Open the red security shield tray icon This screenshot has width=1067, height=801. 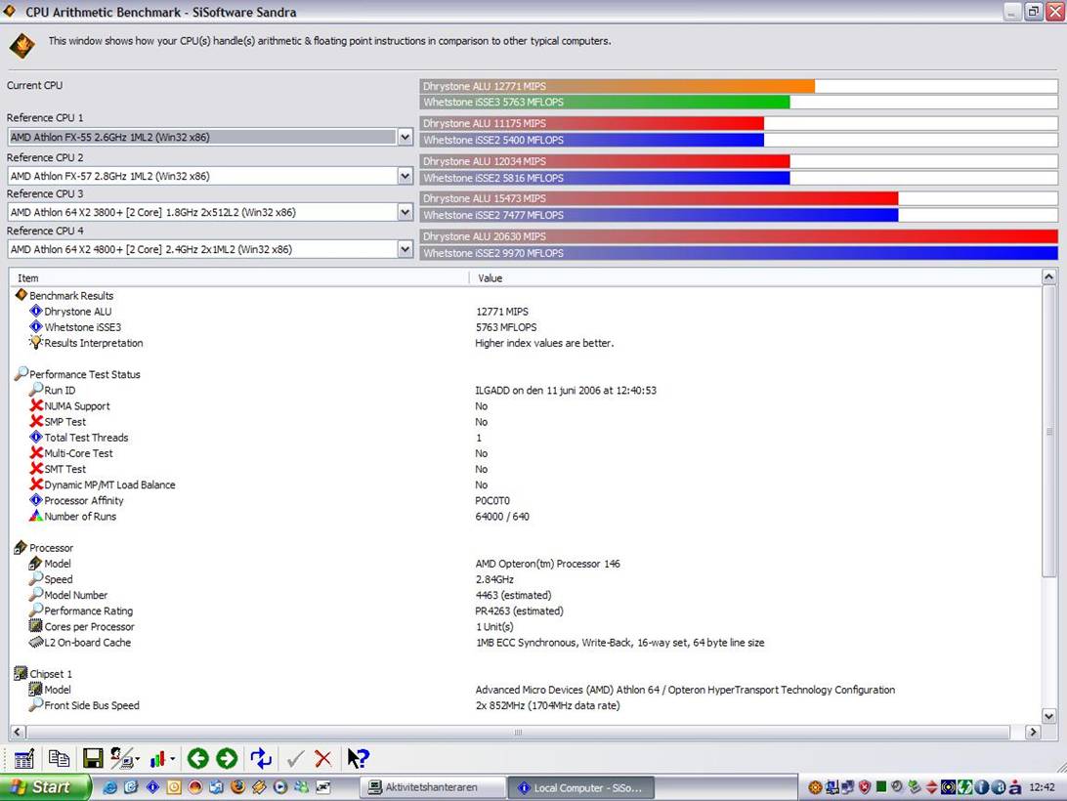[864, 787]
